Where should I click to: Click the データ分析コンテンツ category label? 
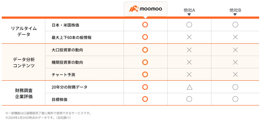tap(24, 63)
